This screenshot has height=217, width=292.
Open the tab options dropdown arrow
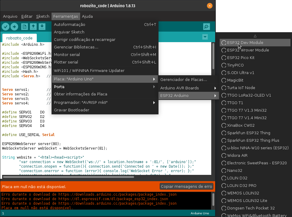tap(205, 37)
